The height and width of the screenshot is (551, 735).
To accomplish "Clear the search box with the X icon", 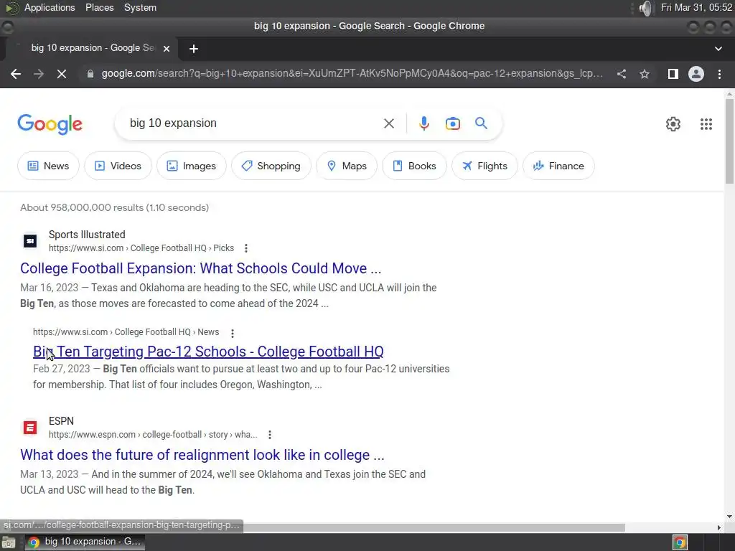I will [388, 123].
